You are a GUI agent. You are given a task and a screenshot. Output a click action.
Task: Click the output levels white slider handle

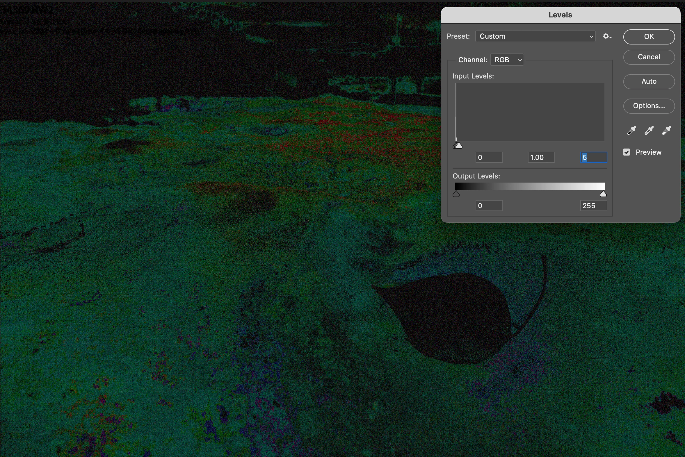point(603,194)
